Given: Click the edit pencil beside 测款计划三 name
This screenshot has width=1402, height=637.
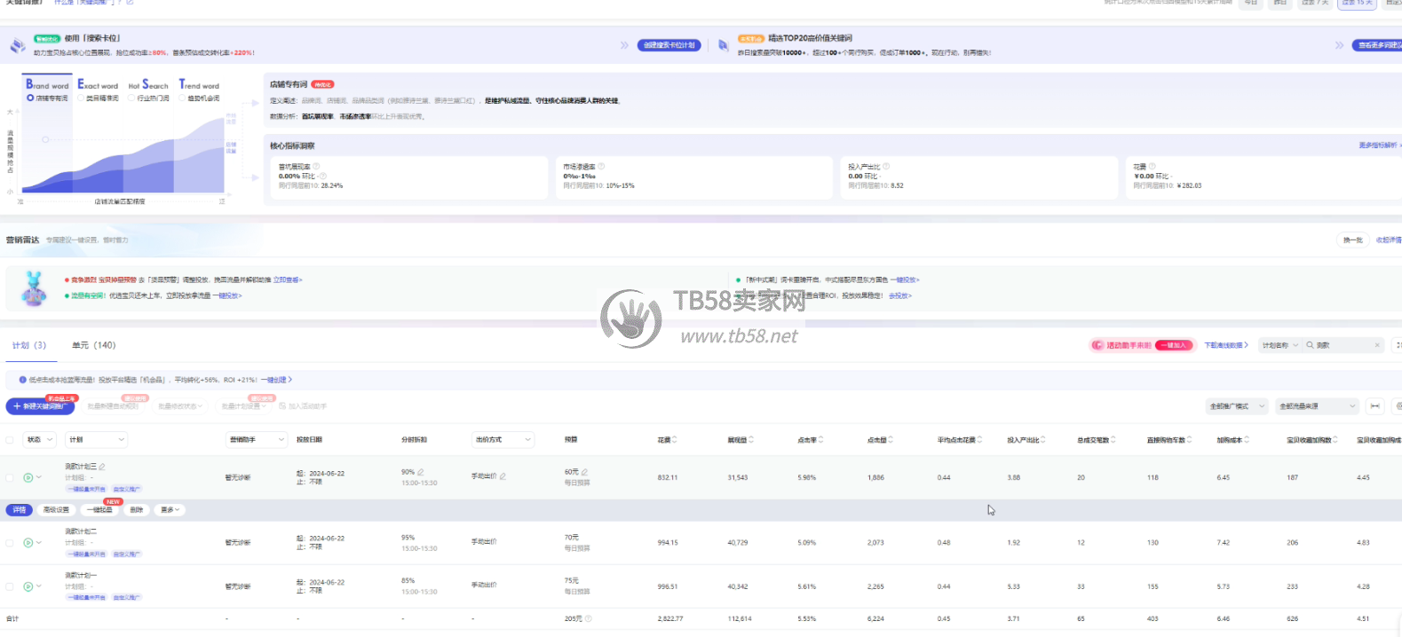Looking at the screenshot, I should click(x=102, y=467).
